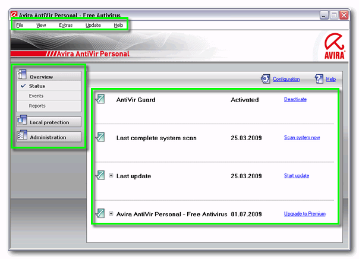Click the Free Antivirus license check icon
Screen dimensions: 359x259
tap(100, 213)
